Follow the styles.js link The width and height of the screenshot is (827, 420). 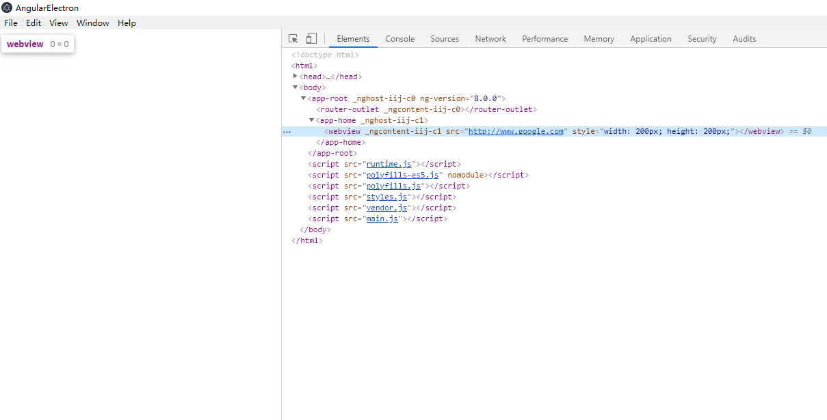(387, 196)
